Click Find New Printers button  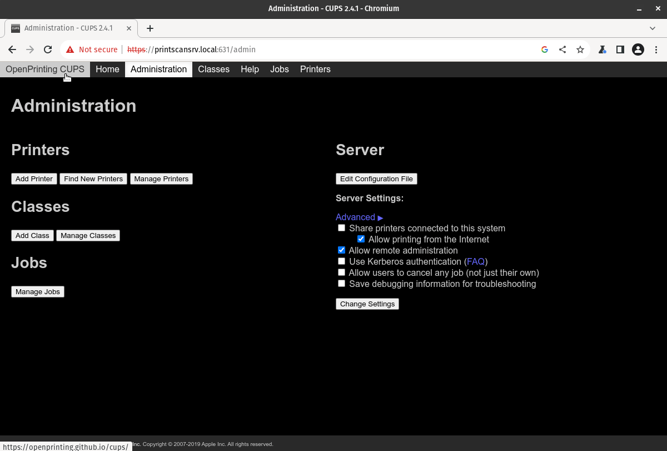[93, 179]
